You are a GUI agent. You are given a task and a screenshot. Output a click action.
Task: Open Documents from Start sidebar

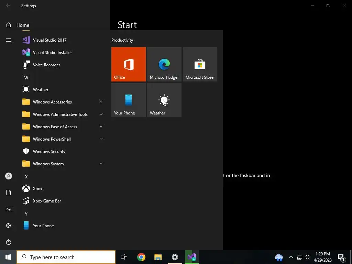9,192
